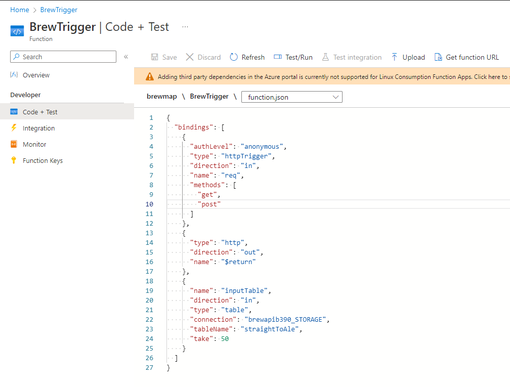The height and width of the screenshot is (387, 510).
Task: Click the Function Keys key icon
Action: (x=14, y=160)
